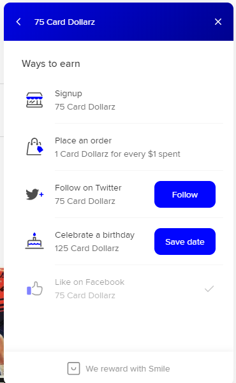The image size is (236, 383).
Task: Select the Signup earning row text
Action: click(x=68, y=94)
